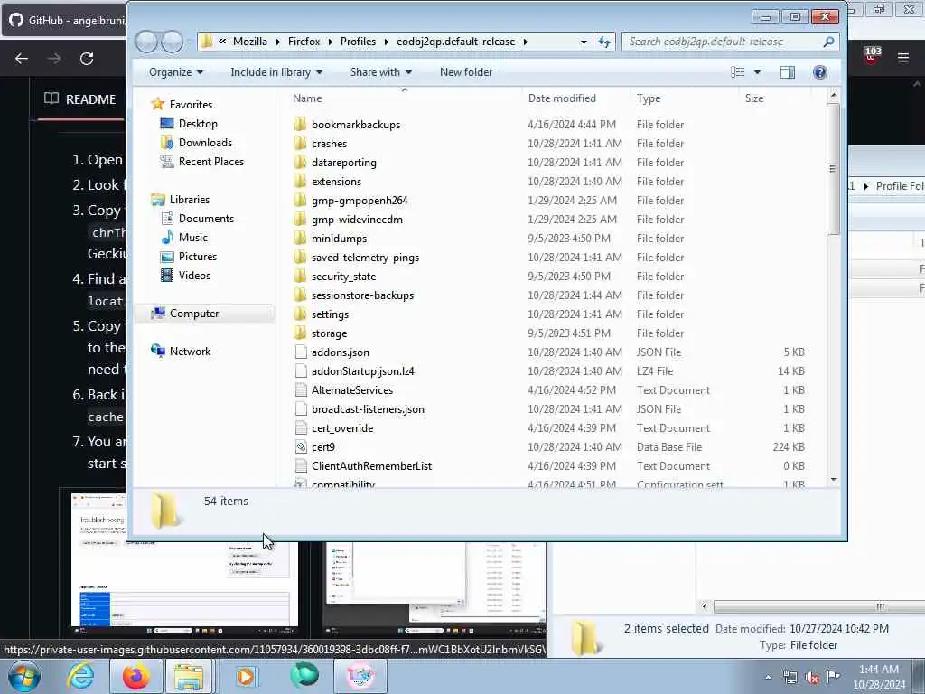Select the crashes folder

pyautogui.click(x=329, y=144)
